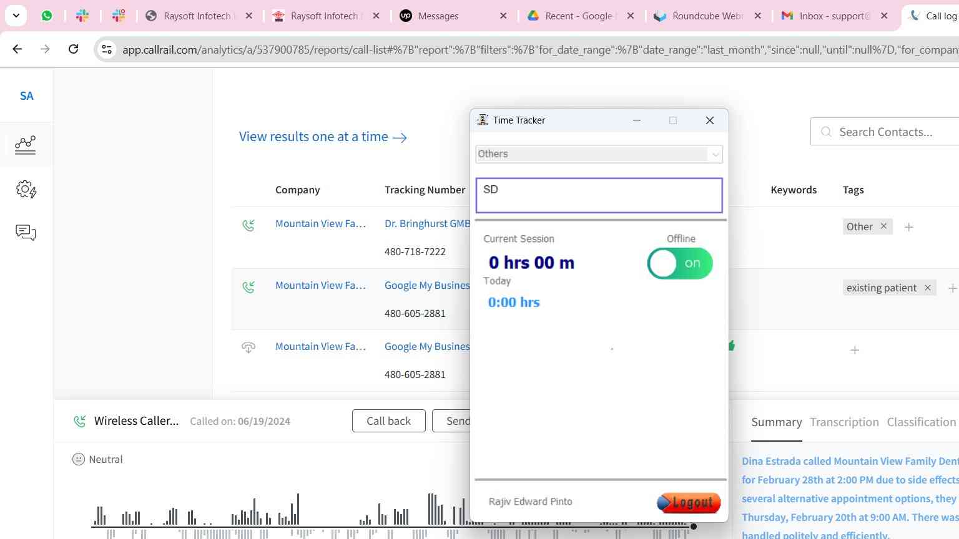Remove the Other tag
The image size is (959, 539).
pyautogui.click(x=883, y=226)
